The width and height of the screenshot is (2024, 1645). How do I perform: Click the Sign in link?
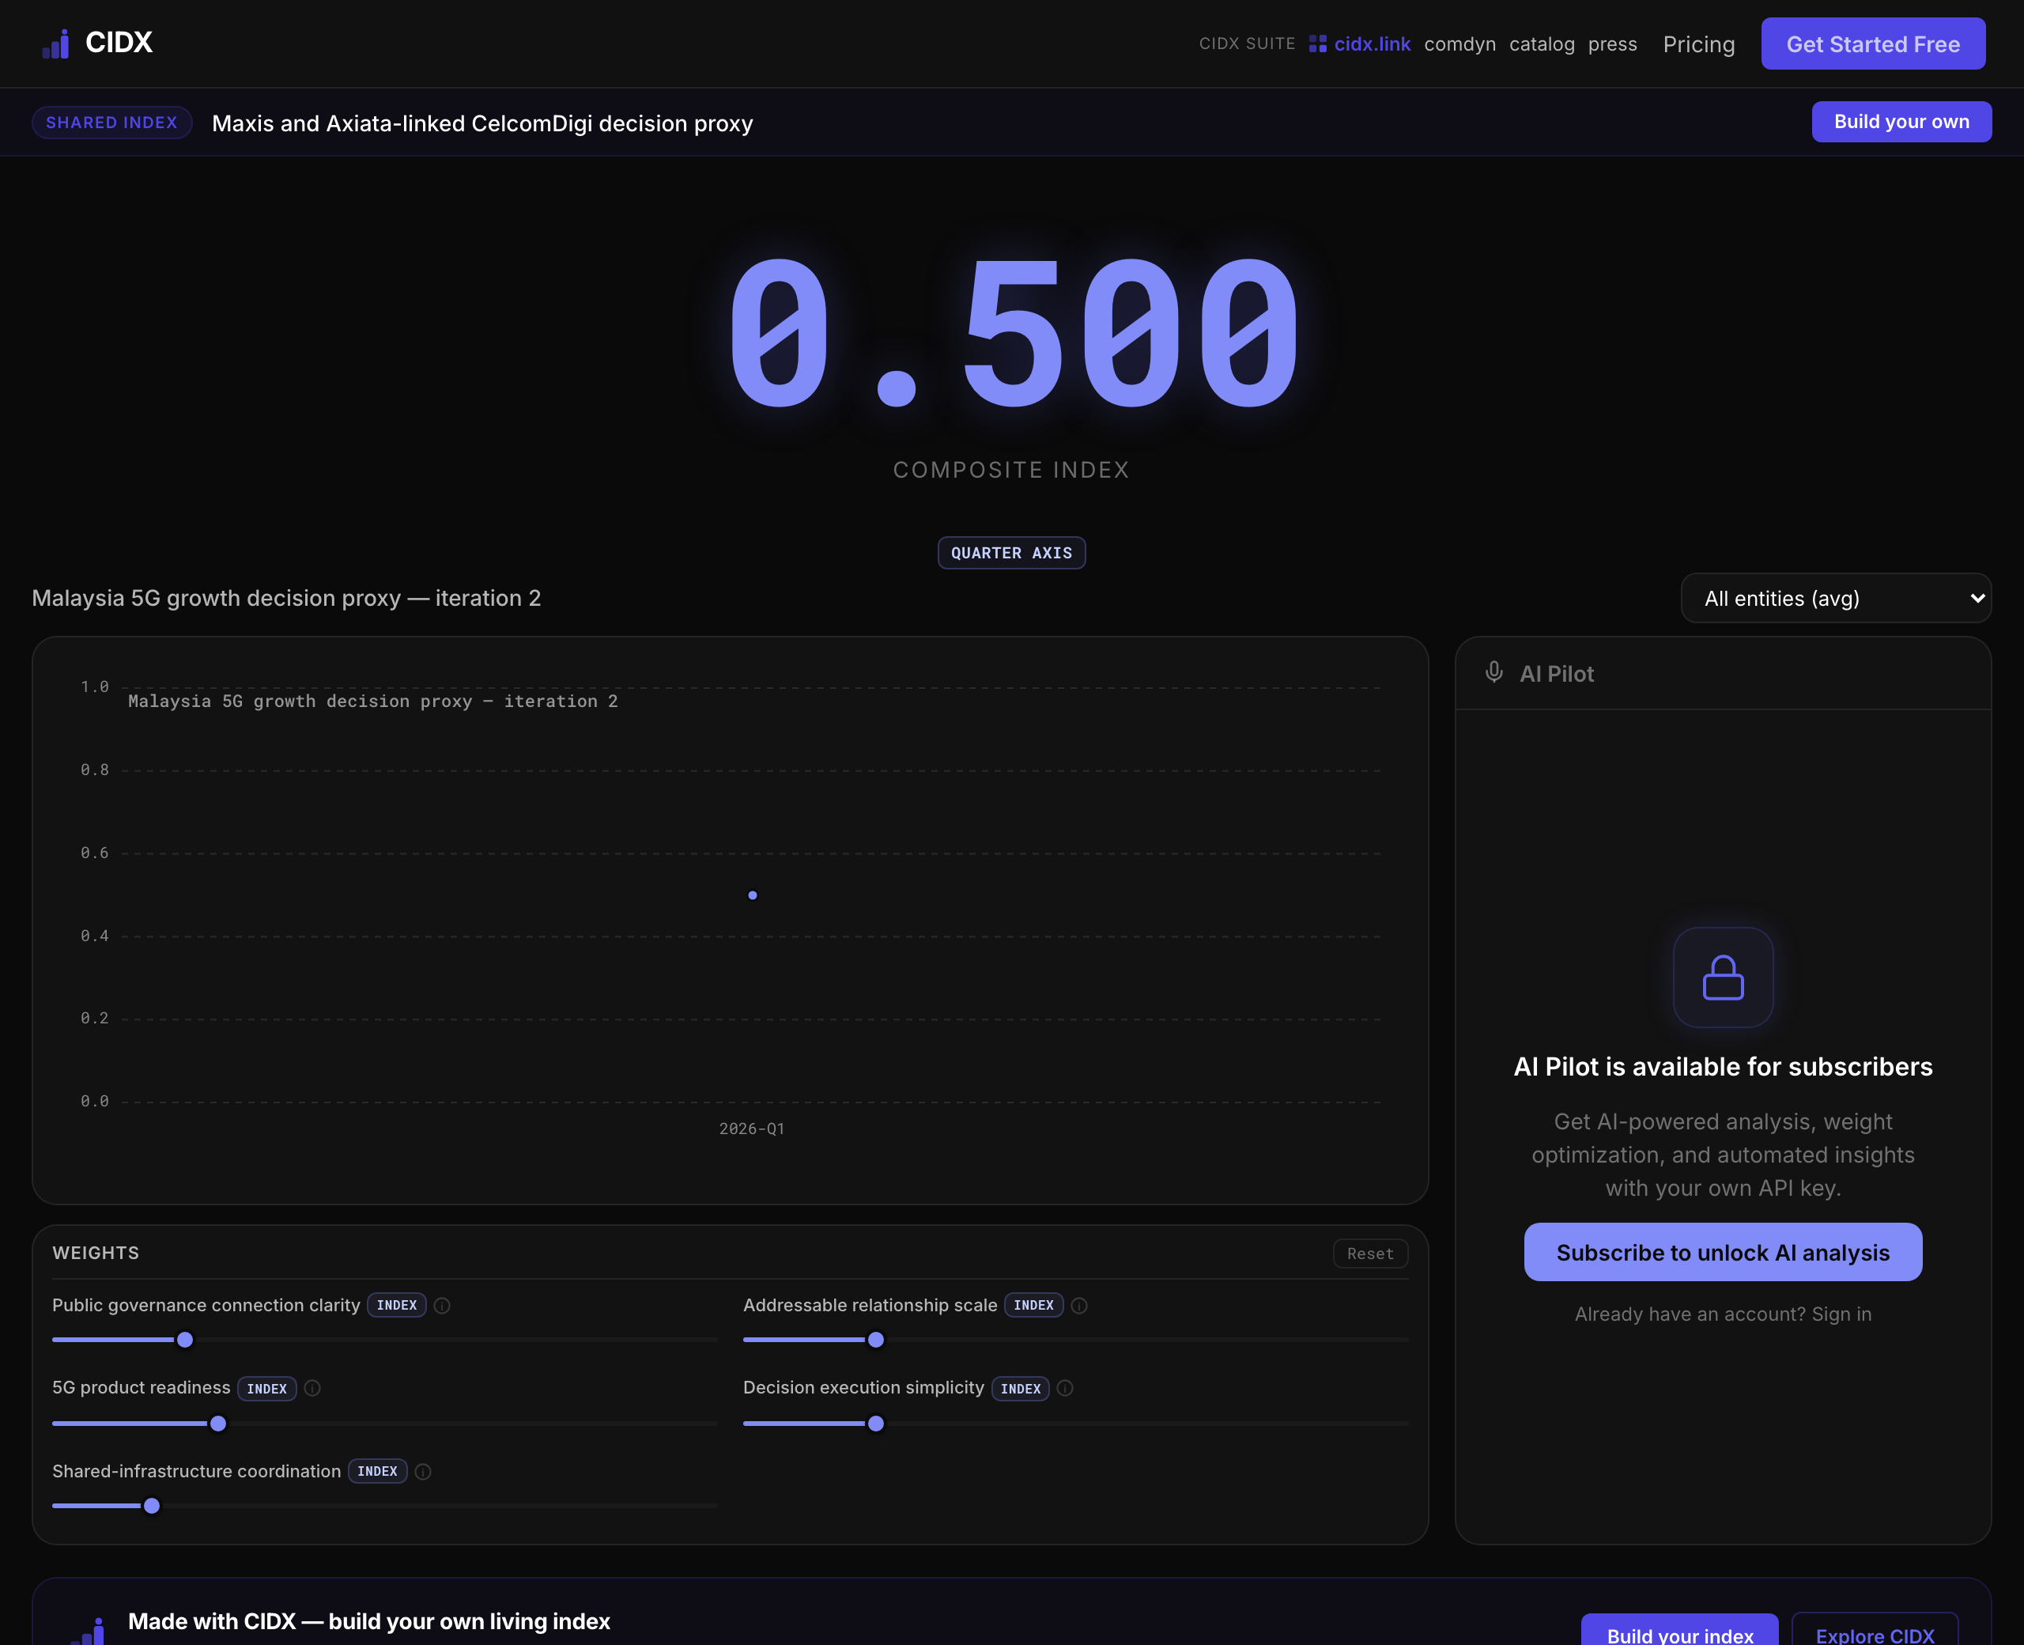click(1841, 1314)
